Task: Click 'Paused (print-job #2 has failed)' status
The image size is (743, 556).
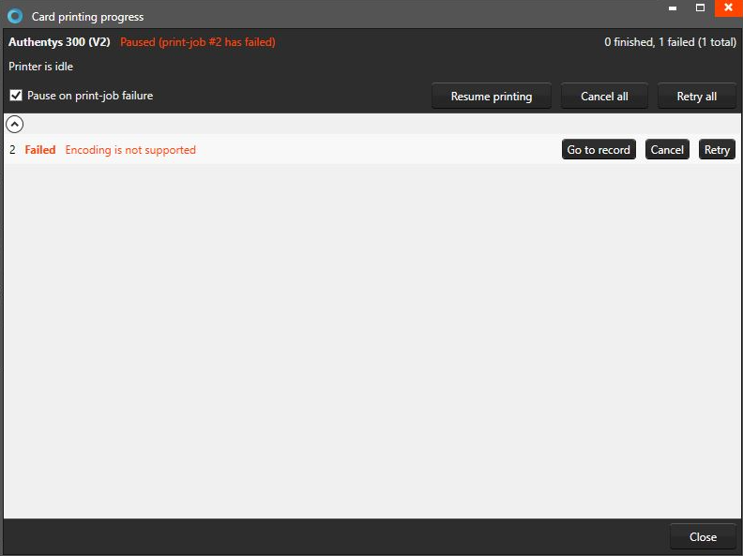Action: (x=198, y=41)
